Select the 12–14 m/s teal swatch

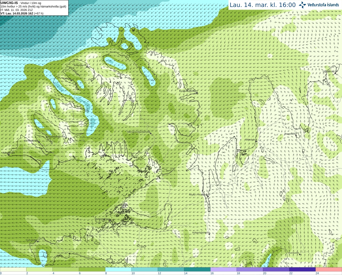coord(171,269)
